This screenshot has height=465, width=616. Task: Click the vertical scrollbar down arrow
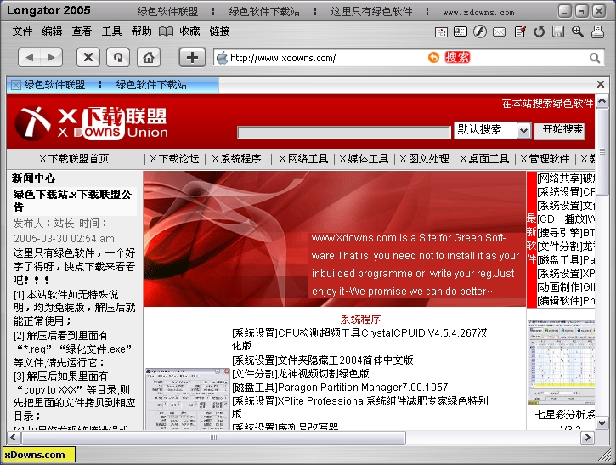(602, 423)
